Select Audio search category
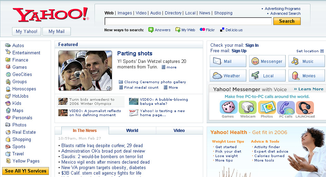 [x=156, y=13]
